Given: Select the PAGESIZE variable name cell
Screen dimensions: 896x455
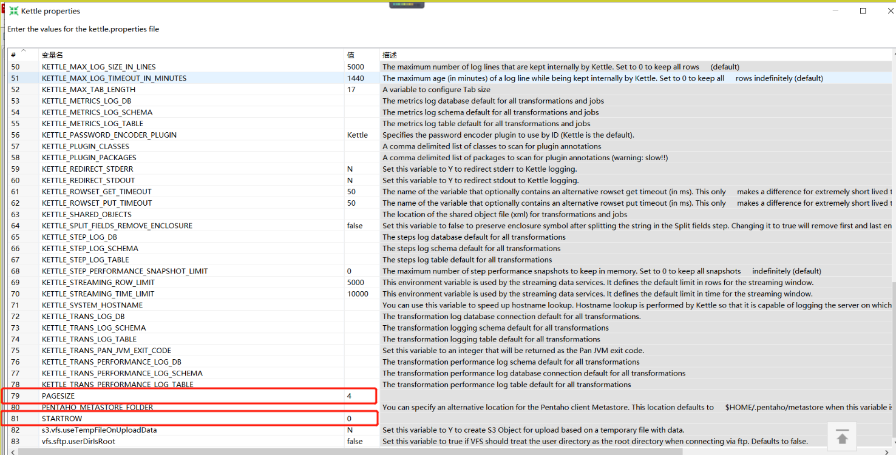Looking at the screenshot, I should pos(182,396).
